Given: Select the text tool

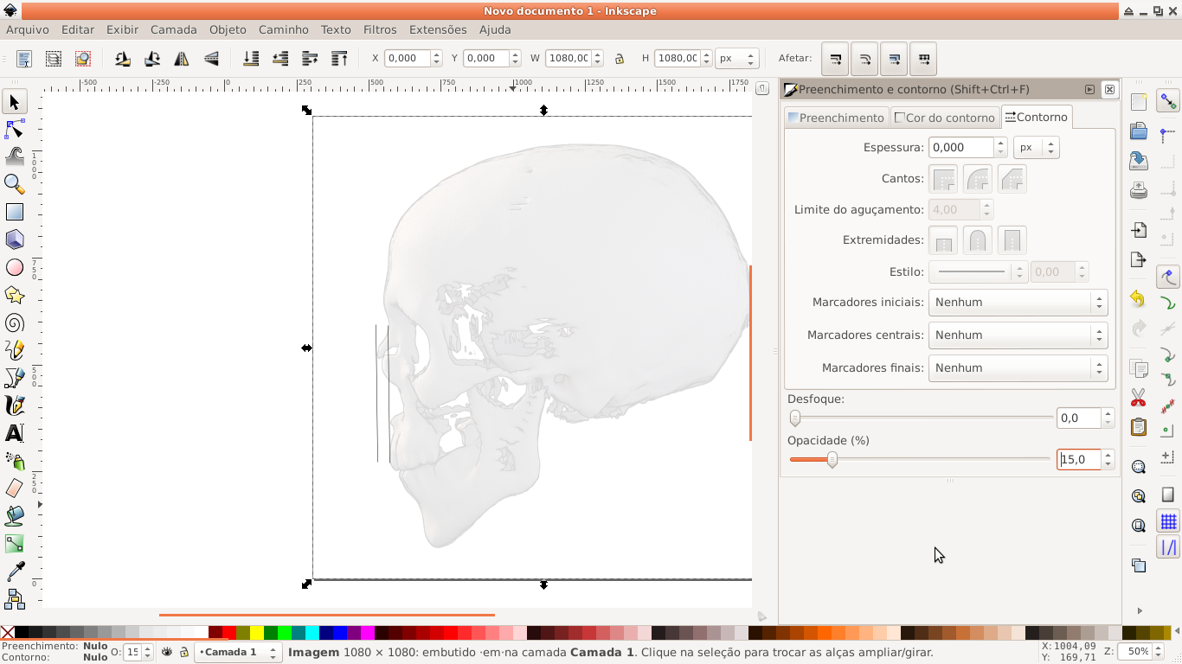Looking at the screenshot, I should [14, 433].
